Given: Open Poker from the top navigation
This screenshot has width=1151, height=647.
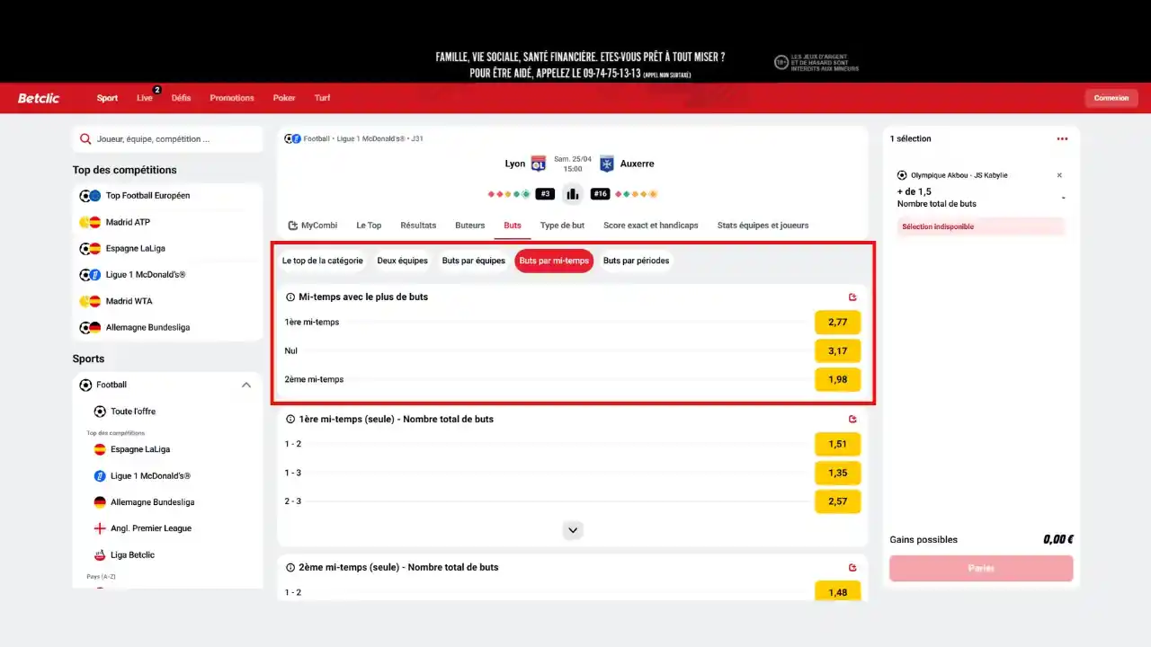Looking at the screenshot, I should 284,98.
